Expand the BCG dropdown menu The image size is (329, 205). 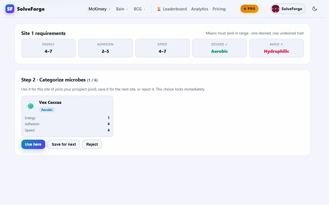pyautogui.click(x=140, y=9)
